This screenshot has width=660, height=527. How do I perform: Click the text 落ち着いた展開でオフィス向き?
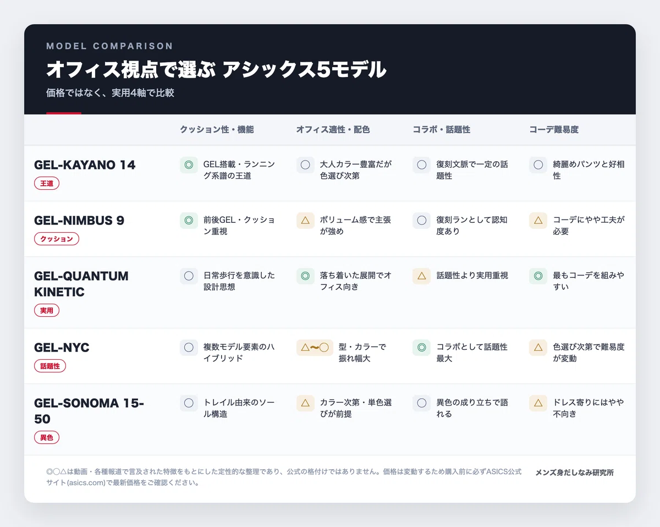pos(356,281)
